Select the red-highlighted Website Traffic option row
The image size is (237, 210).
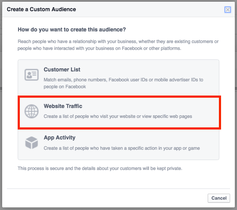119,112
